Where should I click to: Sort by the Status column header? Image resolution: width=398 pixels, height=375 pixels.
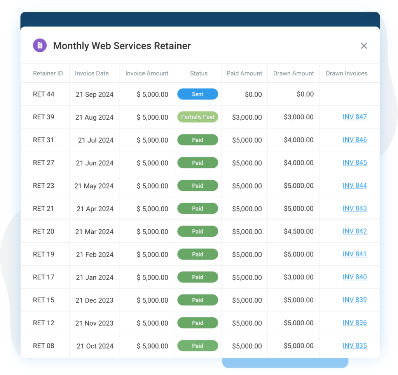click(199, 73)
